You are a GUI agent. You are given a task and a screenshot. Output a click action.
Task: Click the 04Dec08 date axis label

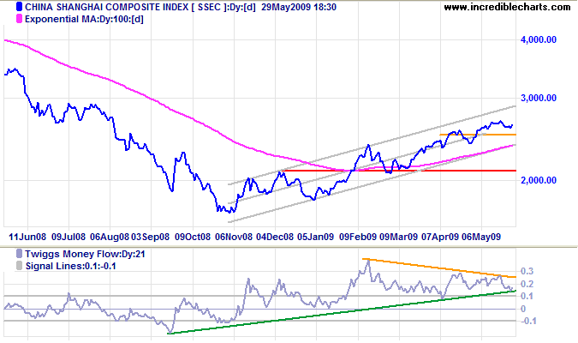275,237
